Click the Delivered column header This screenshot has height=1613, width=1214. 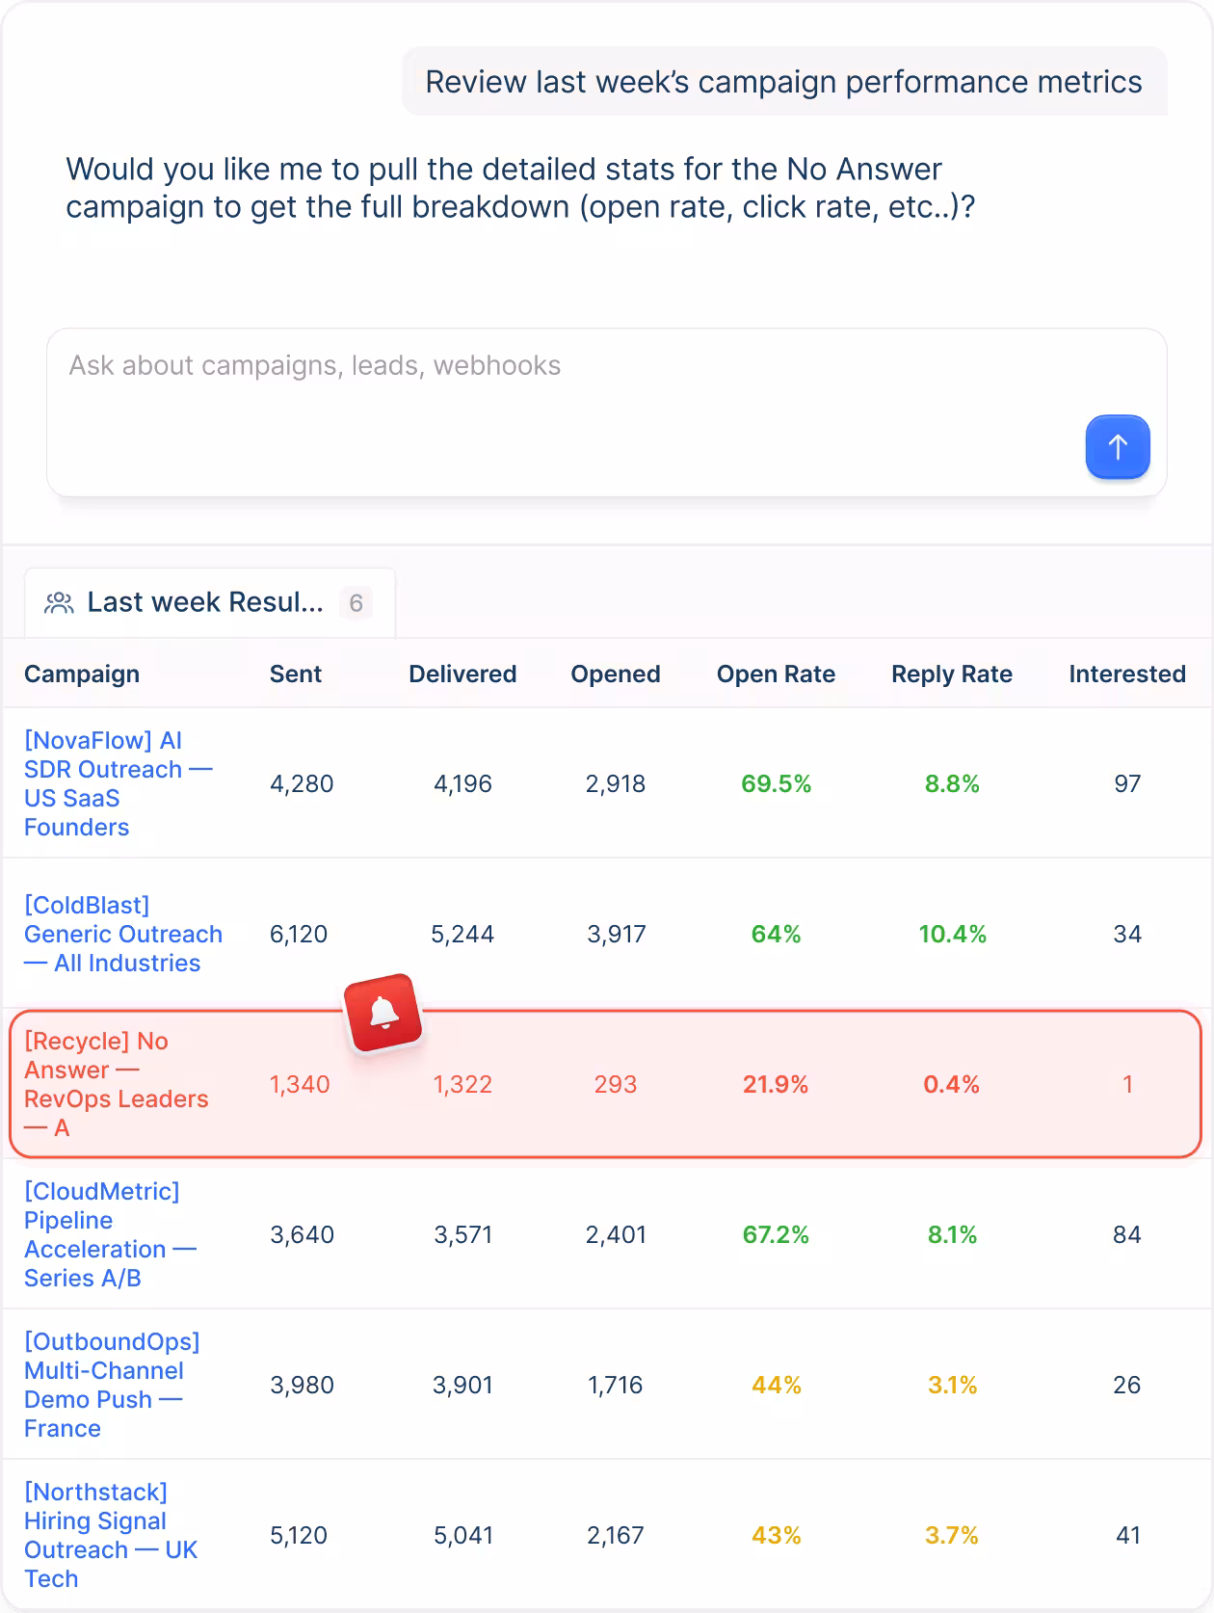pyautogui.click(x=462, y=674)
